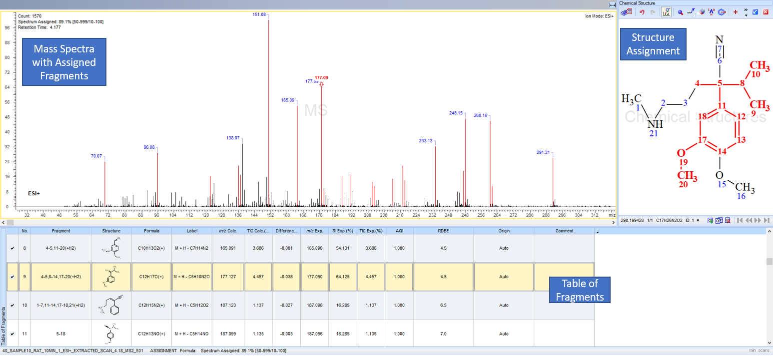Viewport: 773px width, 356px height.
Task: Click the Fragment column header
Action: pyautogui.click(x=61, y=231)
